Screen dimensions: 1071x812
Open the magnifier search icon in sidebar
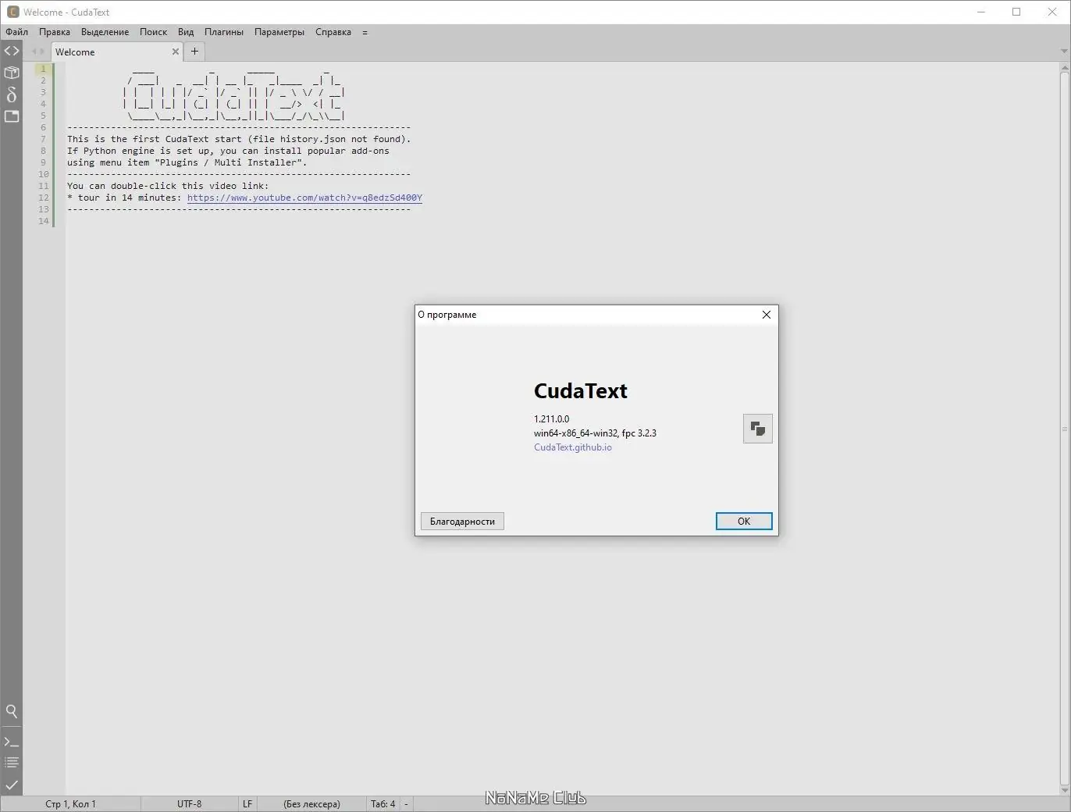[x=12, y=711]
